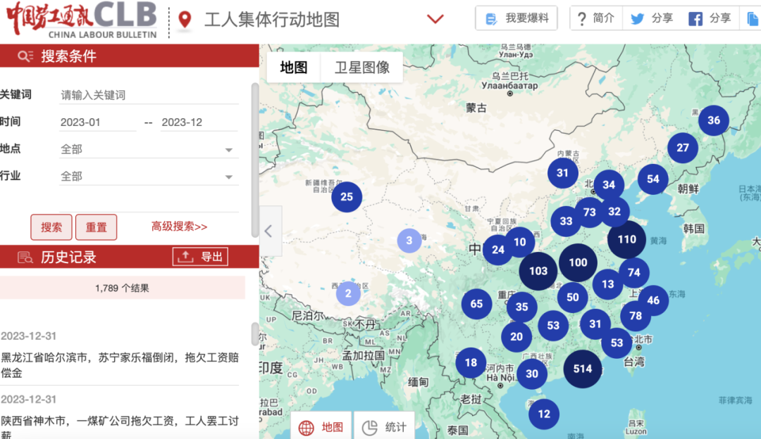Screen dimensions: 761x439
Task: Select the 地图 map type toggle
Action: point(294,68)
